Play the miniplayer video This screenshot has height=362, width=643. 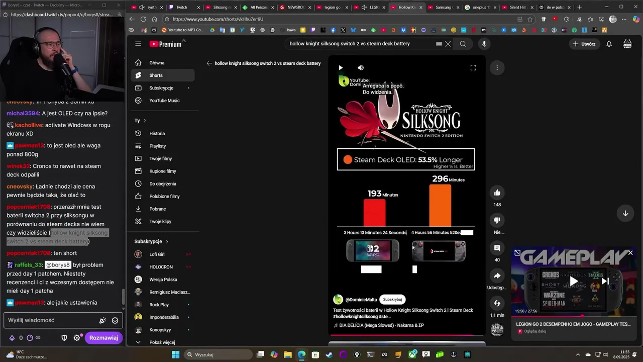click(x=574, y=281)
